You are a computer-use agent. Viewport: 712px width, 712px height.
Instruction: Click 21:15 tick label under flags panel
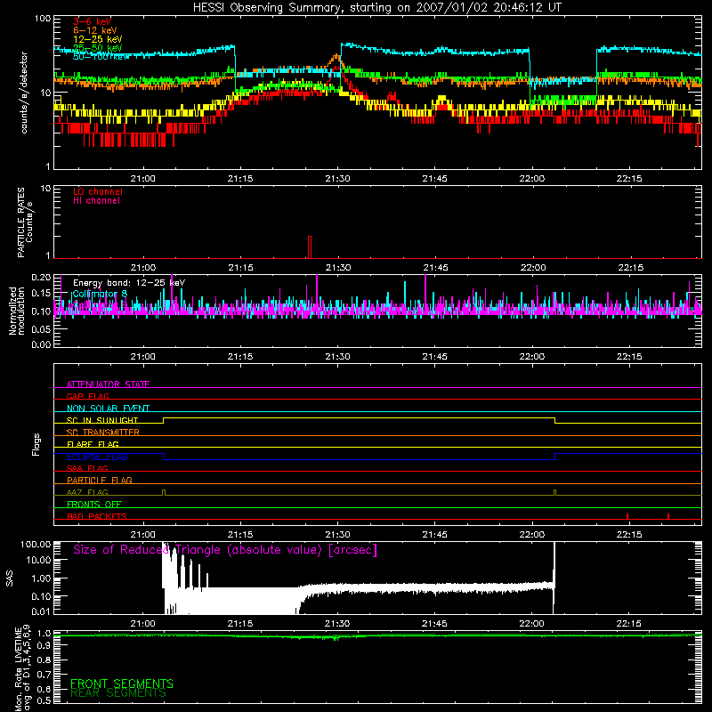[x=240, y=535]
